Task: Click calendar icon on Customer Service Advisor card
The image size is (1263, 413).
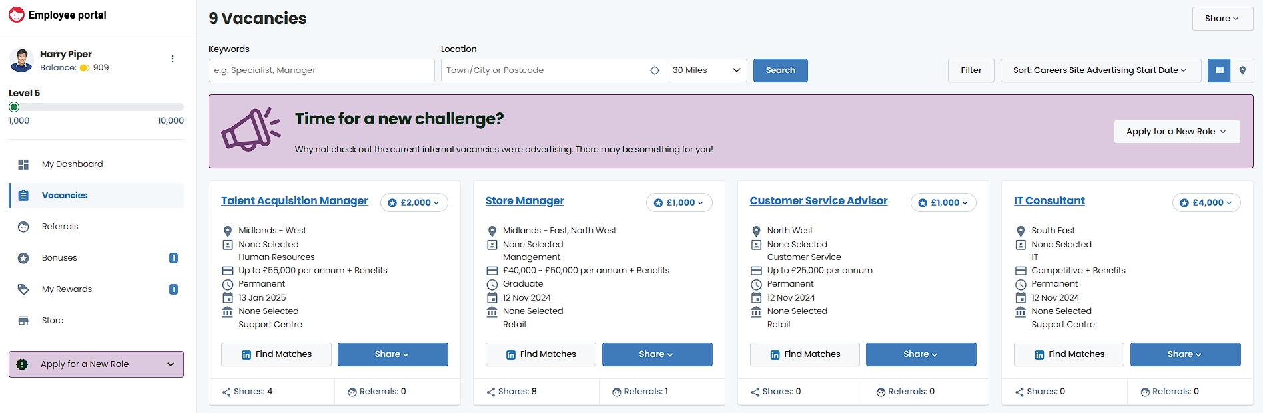Action: point(756,298)
